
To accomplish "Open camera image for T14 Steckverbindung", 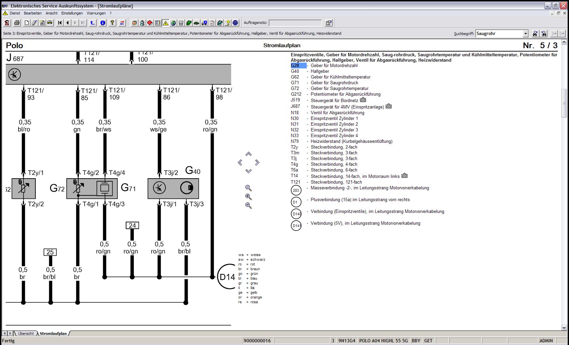I will click(405, 176).
